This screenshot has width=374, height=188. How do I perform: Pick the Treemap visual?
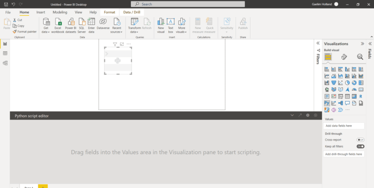(x=361, y=83)
